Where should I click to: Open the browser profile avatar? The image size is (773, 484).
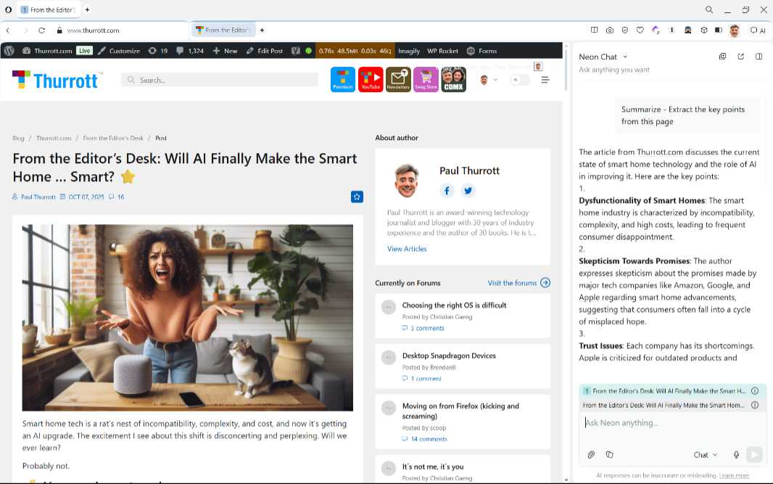(x=734, y=30)
